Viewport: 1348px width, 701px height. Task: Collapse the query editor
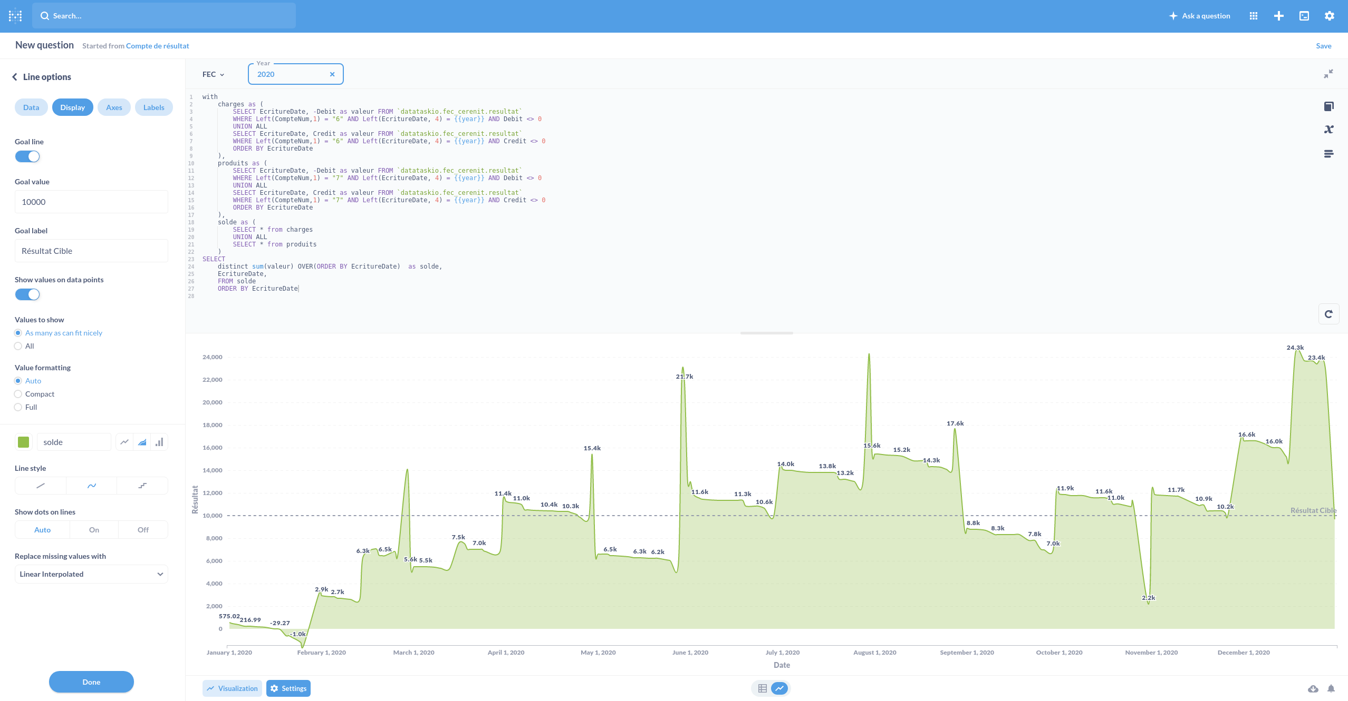click(1328, 74)
